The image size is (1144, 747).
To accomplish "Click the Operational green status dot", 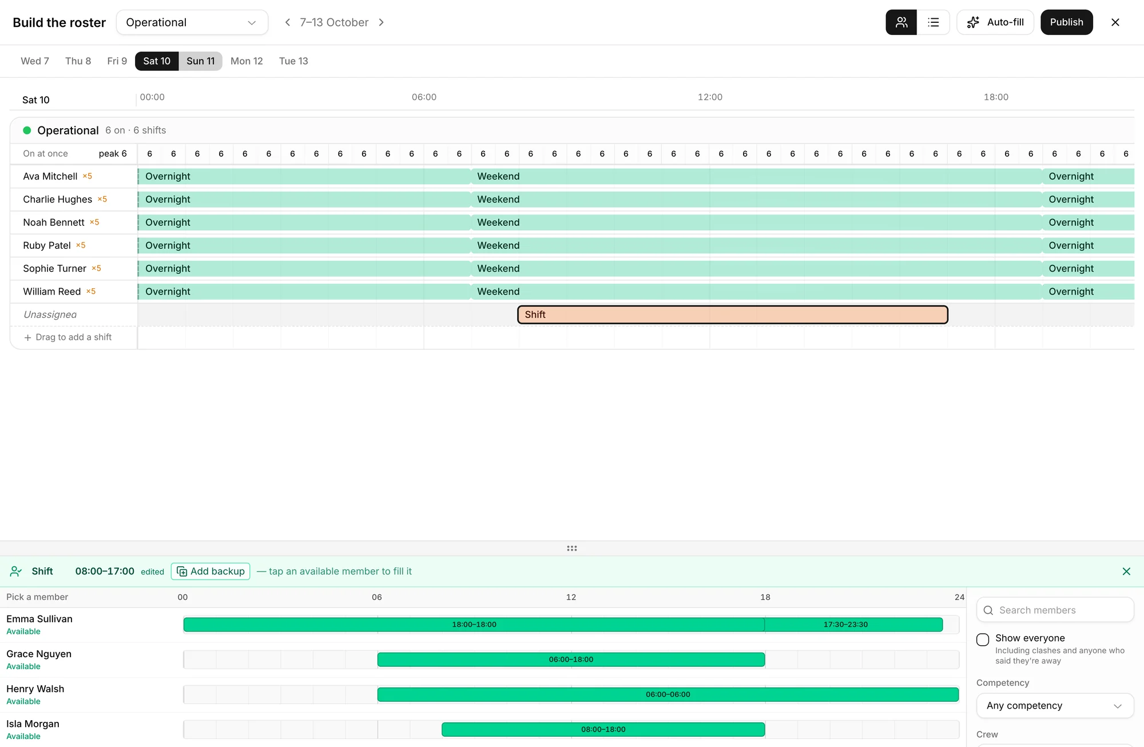I will [x=27, y=130].
